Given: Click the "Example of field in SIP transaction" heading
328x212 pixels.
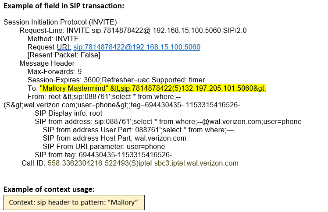Looking at the screenshot, I should point(64,6).
